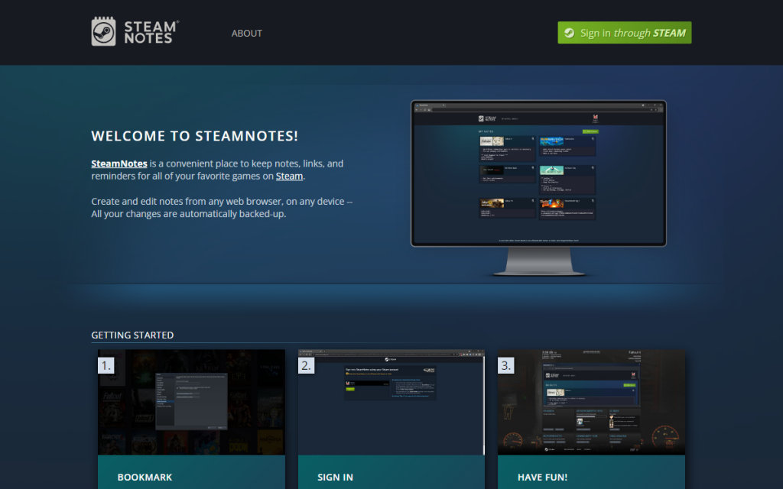Click the step number badge labeled 1

click(x=106, y=365)
